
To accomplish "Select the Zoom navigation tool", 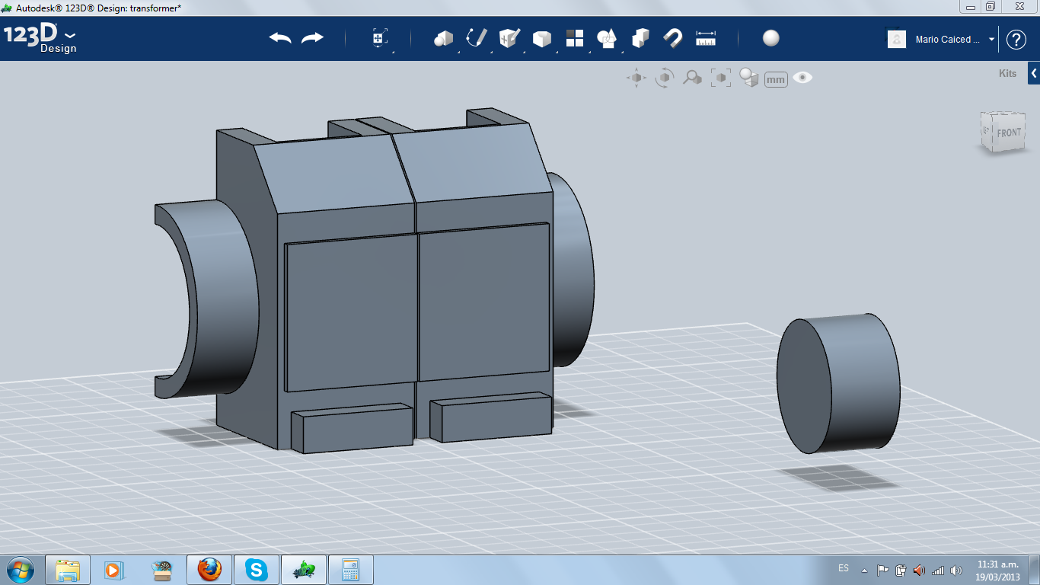I will pos(692,78).
